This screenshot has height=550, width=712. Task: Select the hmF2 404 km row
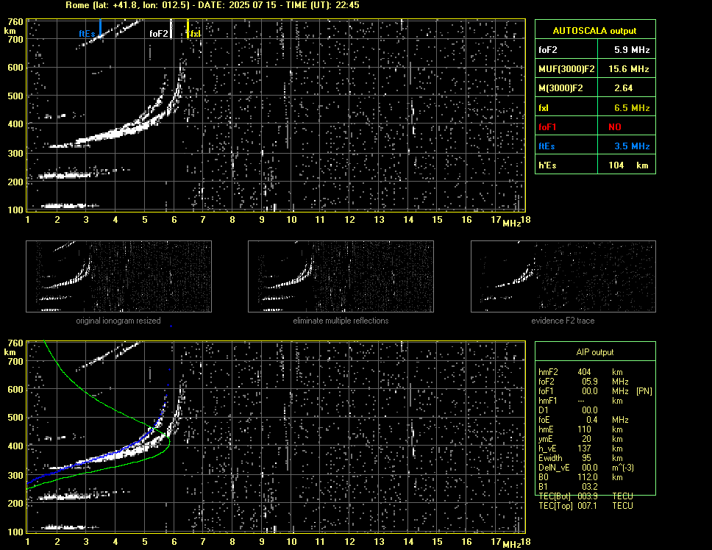[x=580, y=371]
